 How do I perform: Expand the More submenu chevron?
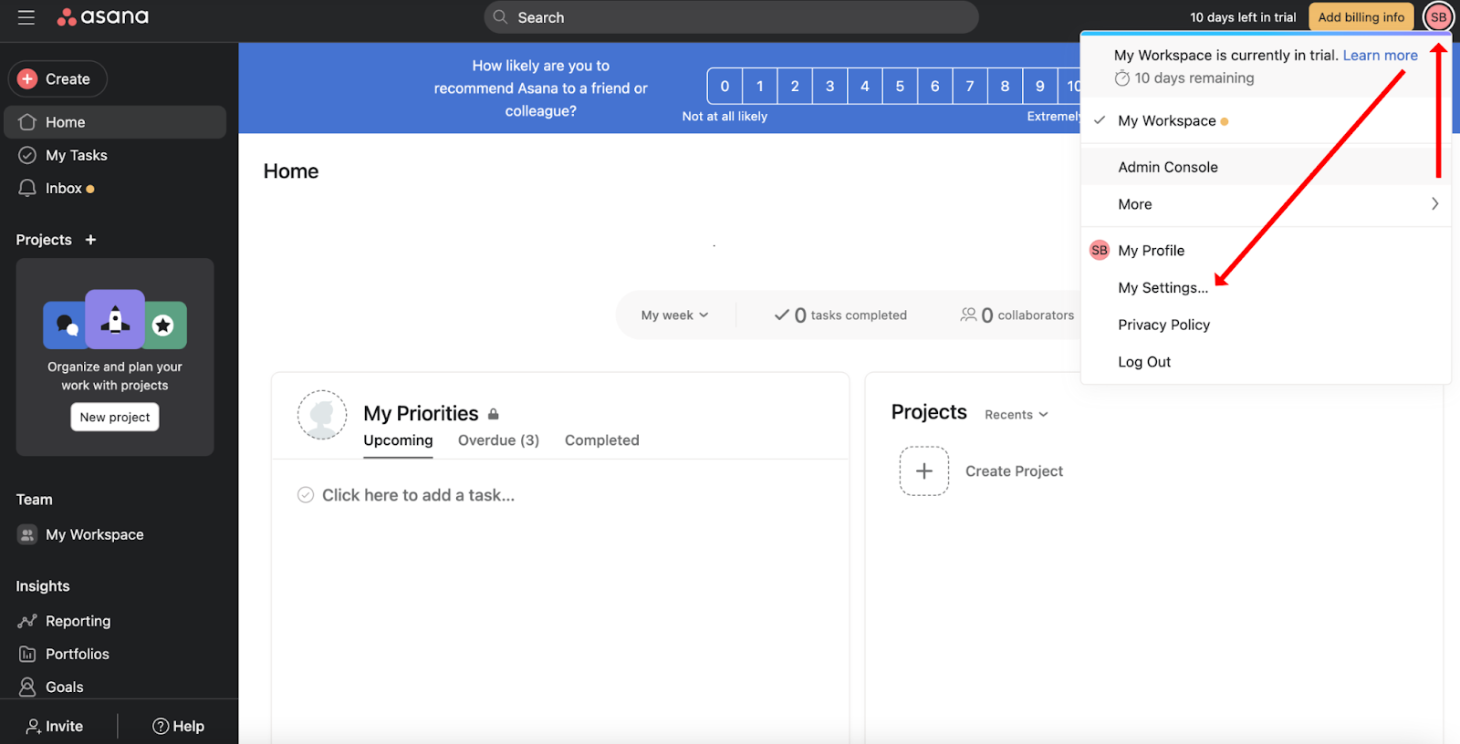tap(1434, 204)
